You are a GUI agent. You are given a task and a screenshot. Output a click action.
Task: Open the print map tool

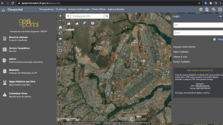coord(92,23)
